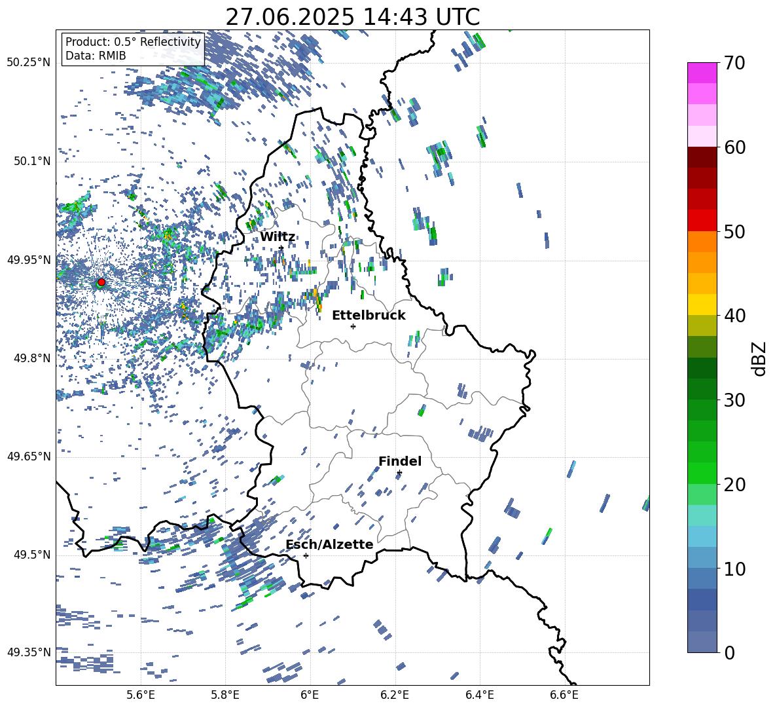Click the 'Product: 0.5° Reflectivity' legend line
Screen dimensions: 775x708
tap(133, 42)
